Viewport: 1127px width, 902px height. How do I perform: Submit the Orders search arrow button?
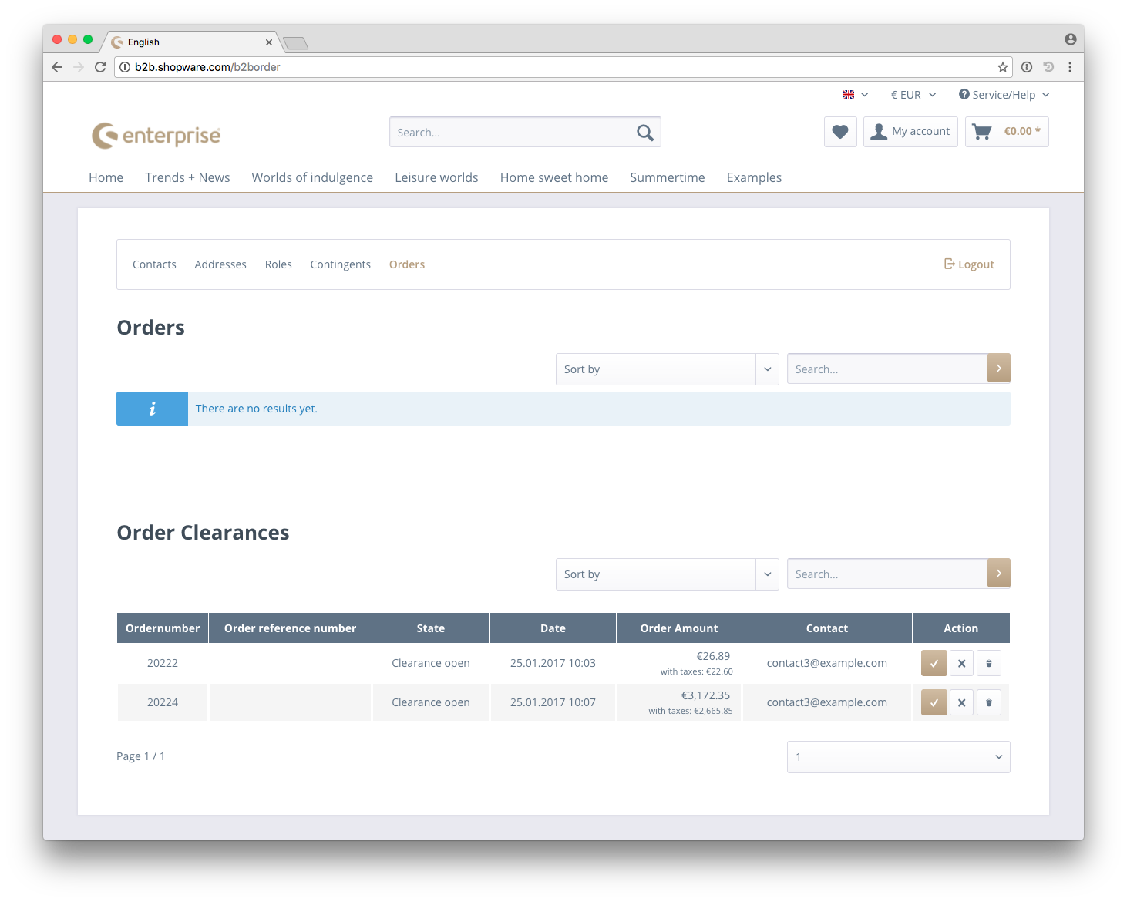tap(998, 369)
